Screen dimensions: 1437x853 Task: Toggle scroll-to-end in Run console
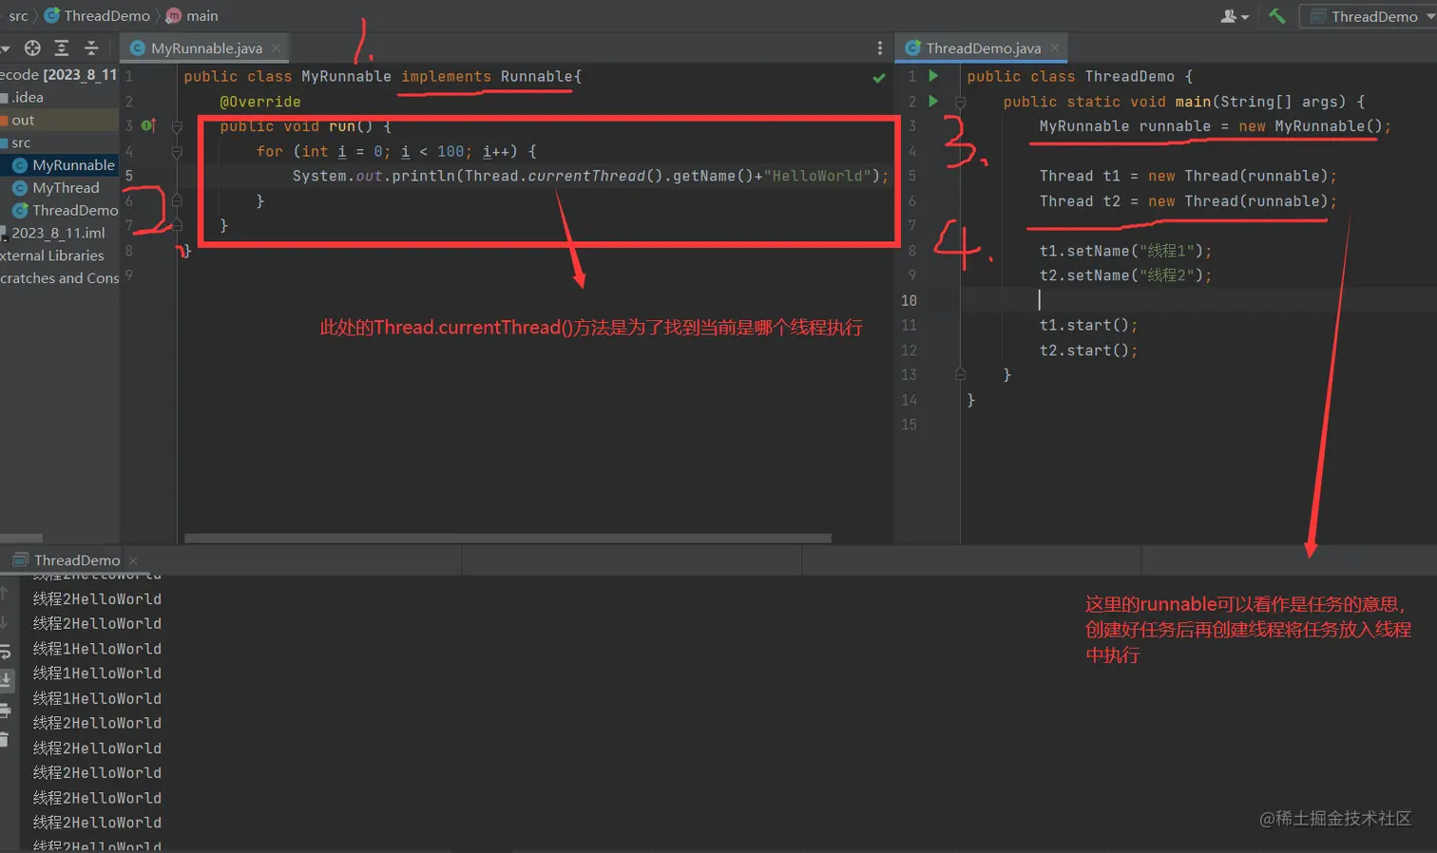coord(5,680)
